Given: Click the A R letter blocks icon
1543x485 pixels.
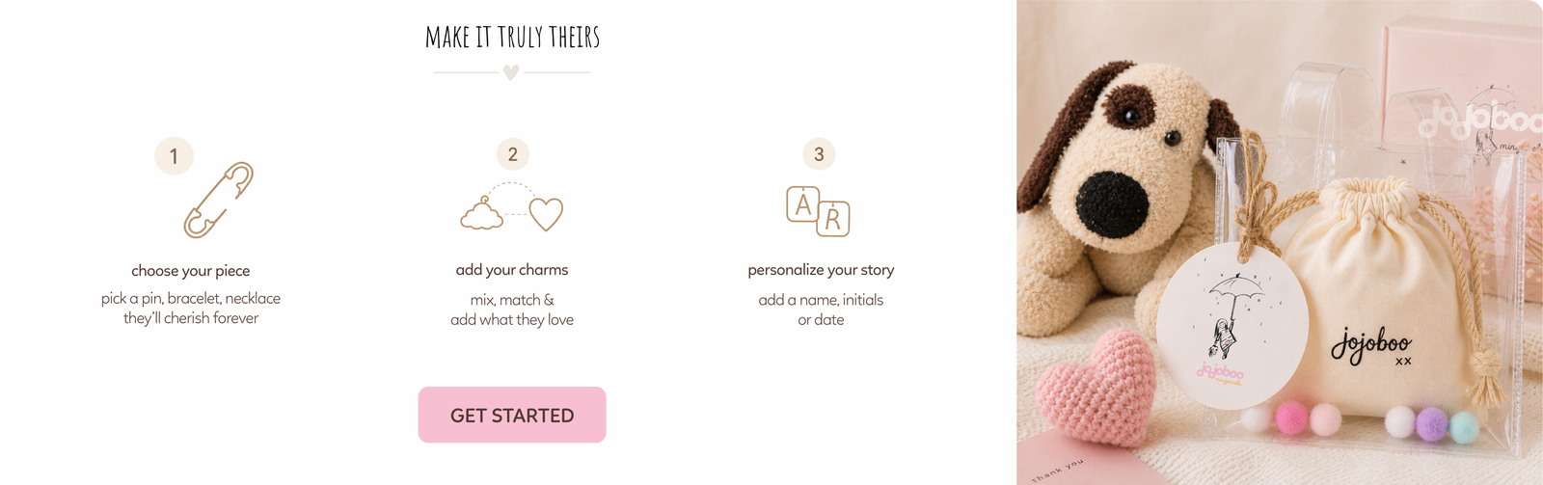Looking at the screenshot, I should (x=818, y=211).
